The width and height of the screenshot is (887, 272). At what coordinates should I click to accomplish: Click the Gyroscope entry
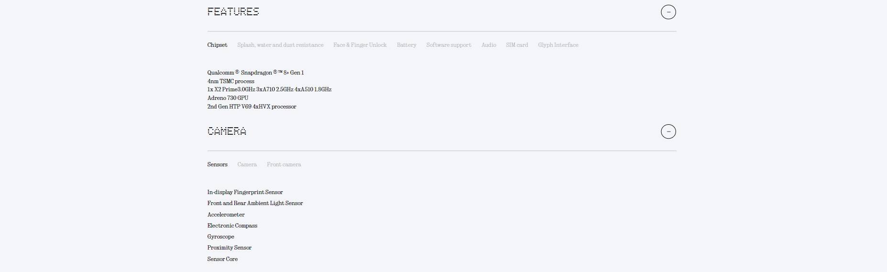click(x=221, y=237)
